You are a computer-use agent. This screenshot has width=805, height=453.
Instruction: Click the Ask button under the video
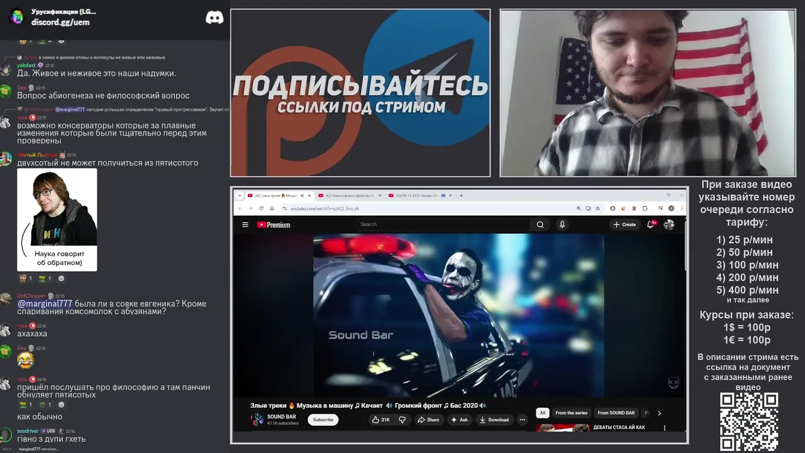coord(459,420)
